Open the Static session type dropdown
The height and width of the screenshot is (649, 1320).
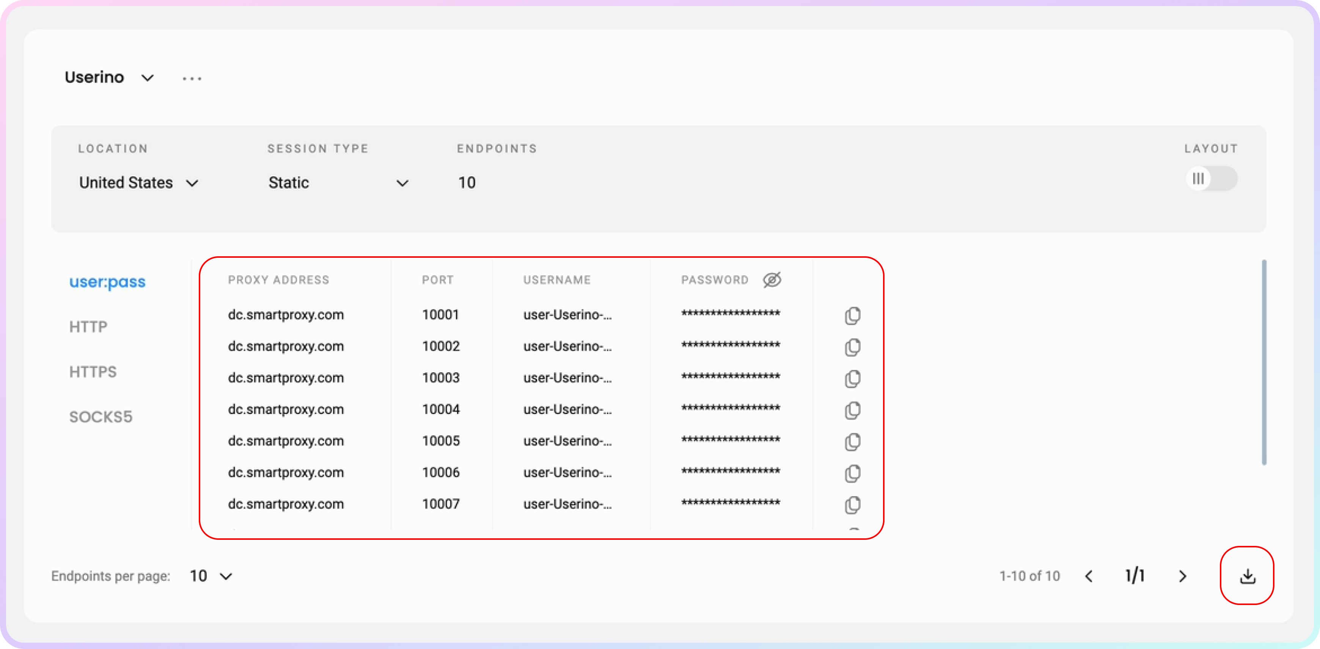point(339,183)
